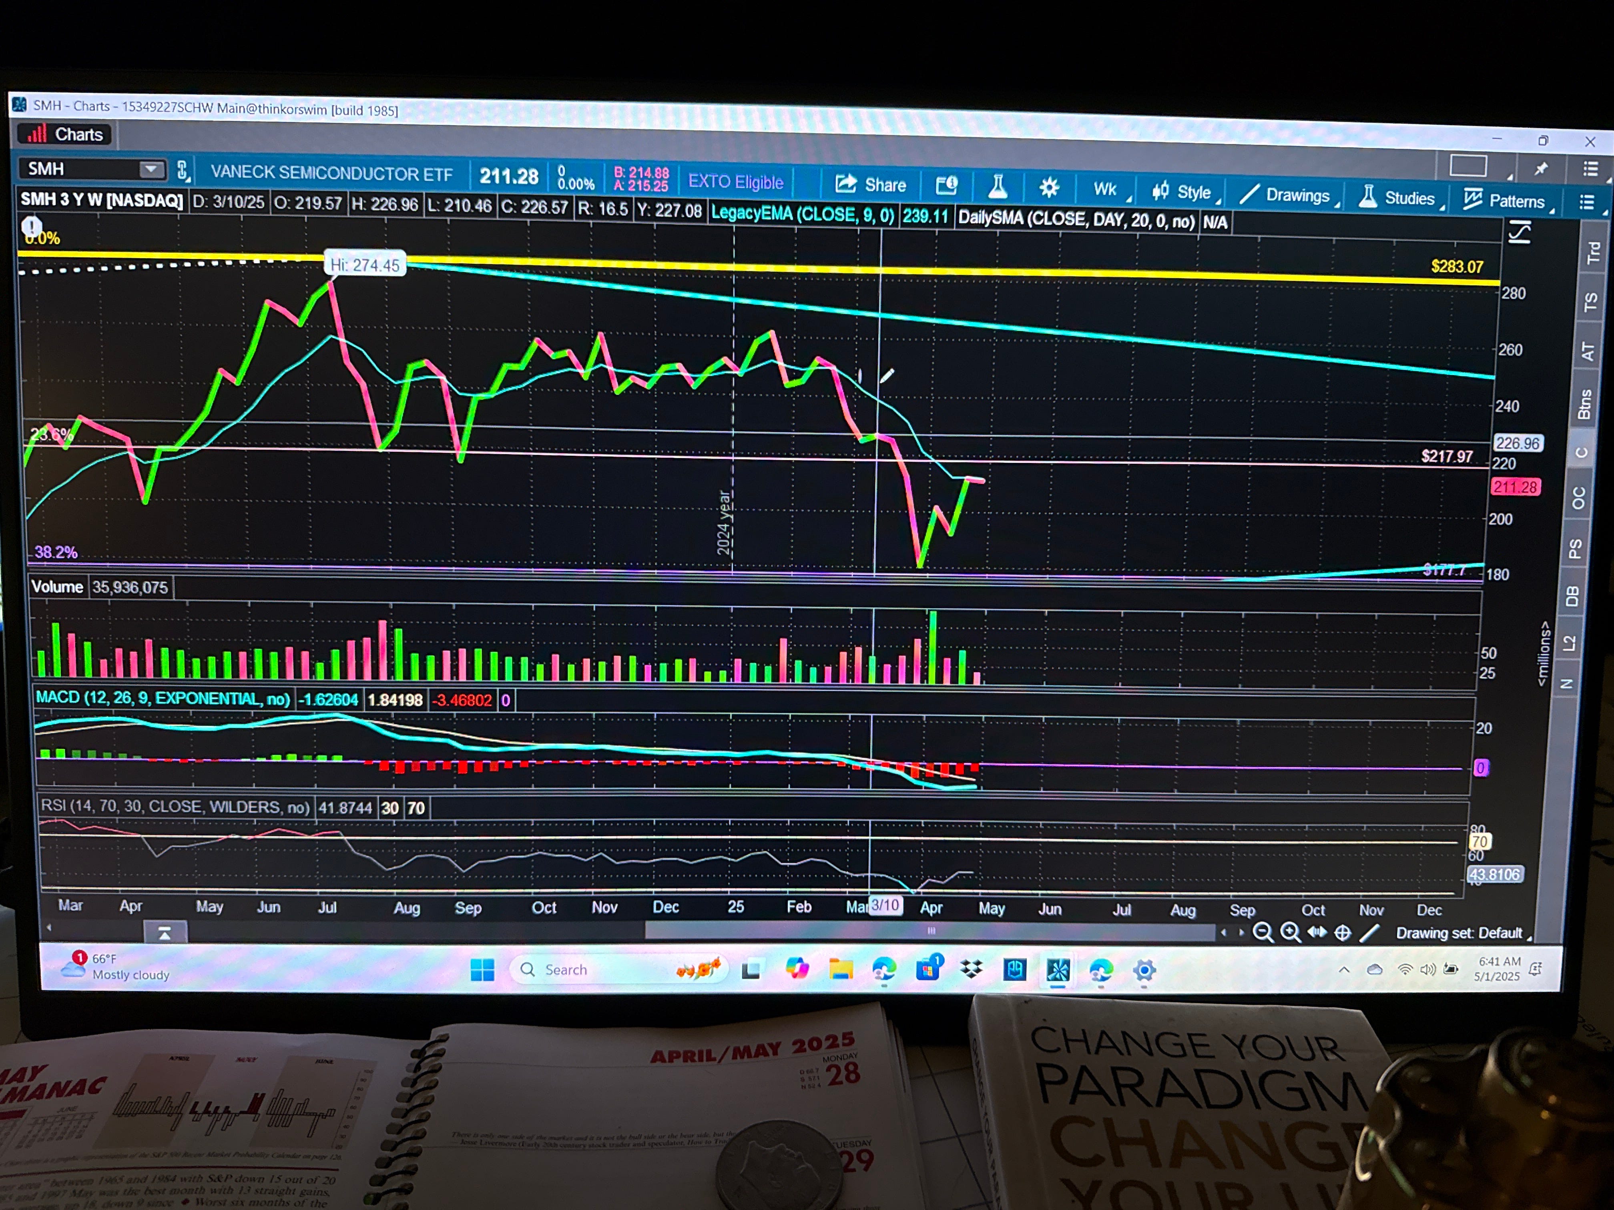Click the SMH symbol input field
The image size is (1614, 1210).
coord(82,168)
